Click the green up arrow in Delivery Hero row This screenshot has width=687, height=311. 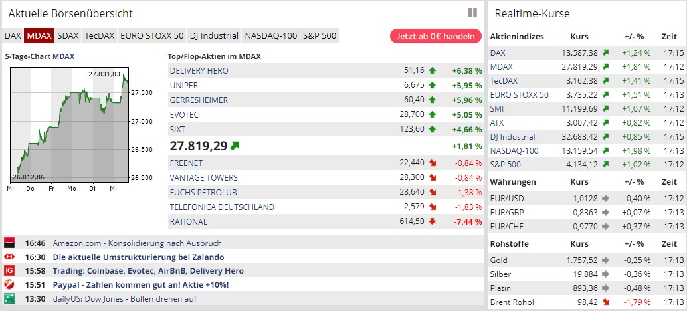(432, 71)
